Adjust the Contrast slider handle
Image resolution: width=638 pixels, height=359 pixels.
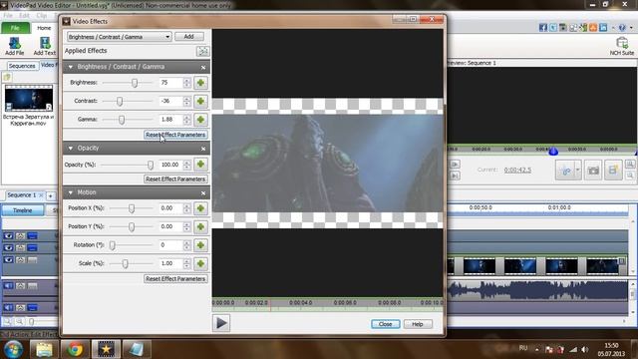pyautogui.click(x=120, y=101)
